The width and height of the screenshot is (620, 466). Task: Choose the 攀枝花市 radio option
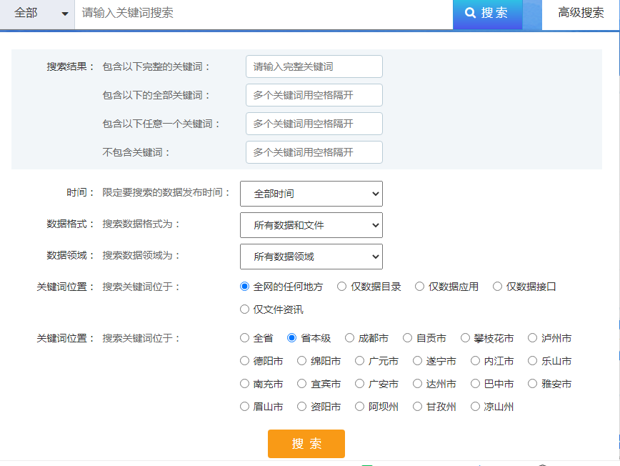tap(466, 338)
